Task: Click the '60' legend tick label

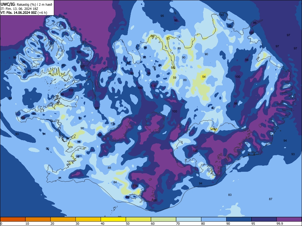Action: [x=153, y=224]
